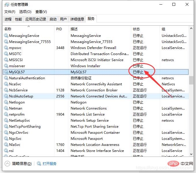Screen dimensions: 196x173
Task: Click the 简略信息(D) button
Action: click(22, 163)
